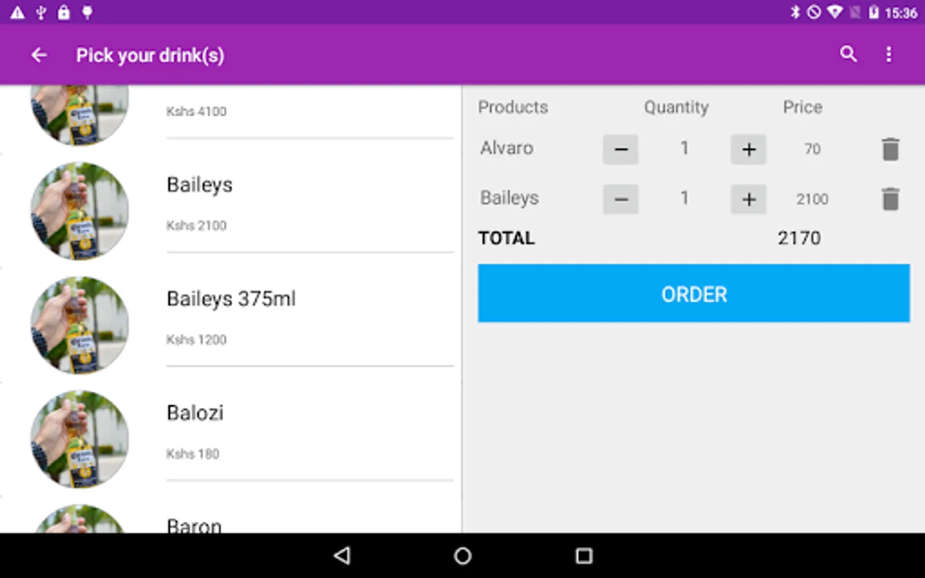Tap the TOTAL label
Viewport: 925px width, 578px height.
[507, 238]
